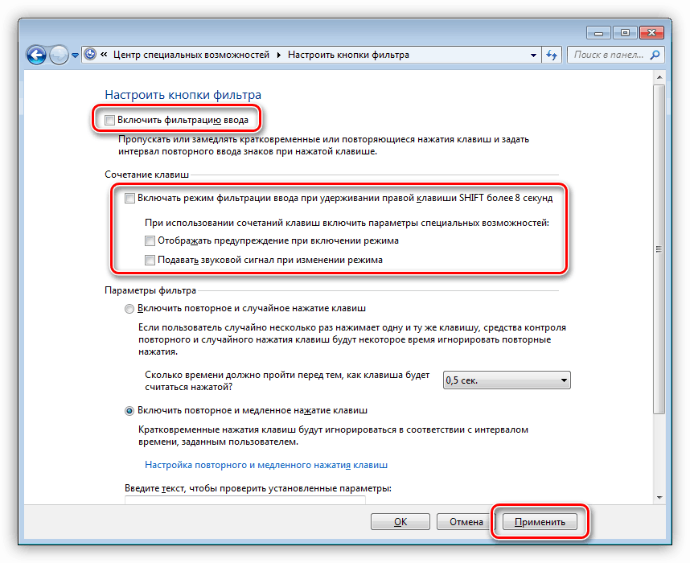Select Включить повторное и медленное нажатие клавиш

129,411
